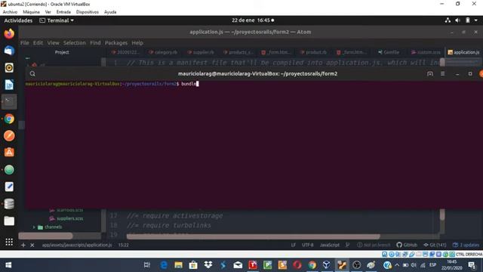Open Opera on the Windows taskbar
Viewport: 483px width, 272px height.
coord(297,265)
